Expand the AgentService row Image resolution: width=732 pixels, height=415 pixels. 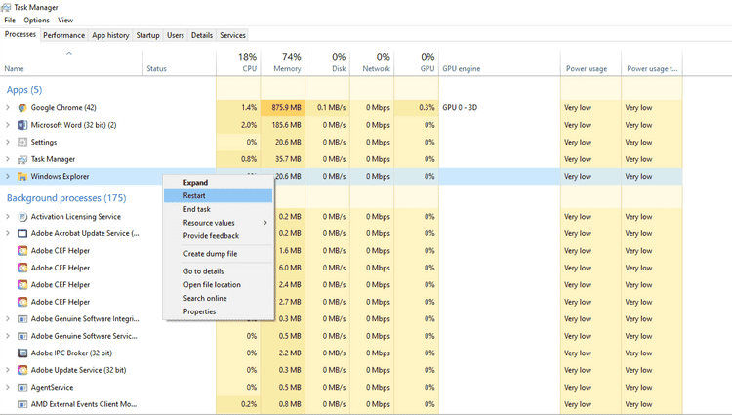pos(8,388)
